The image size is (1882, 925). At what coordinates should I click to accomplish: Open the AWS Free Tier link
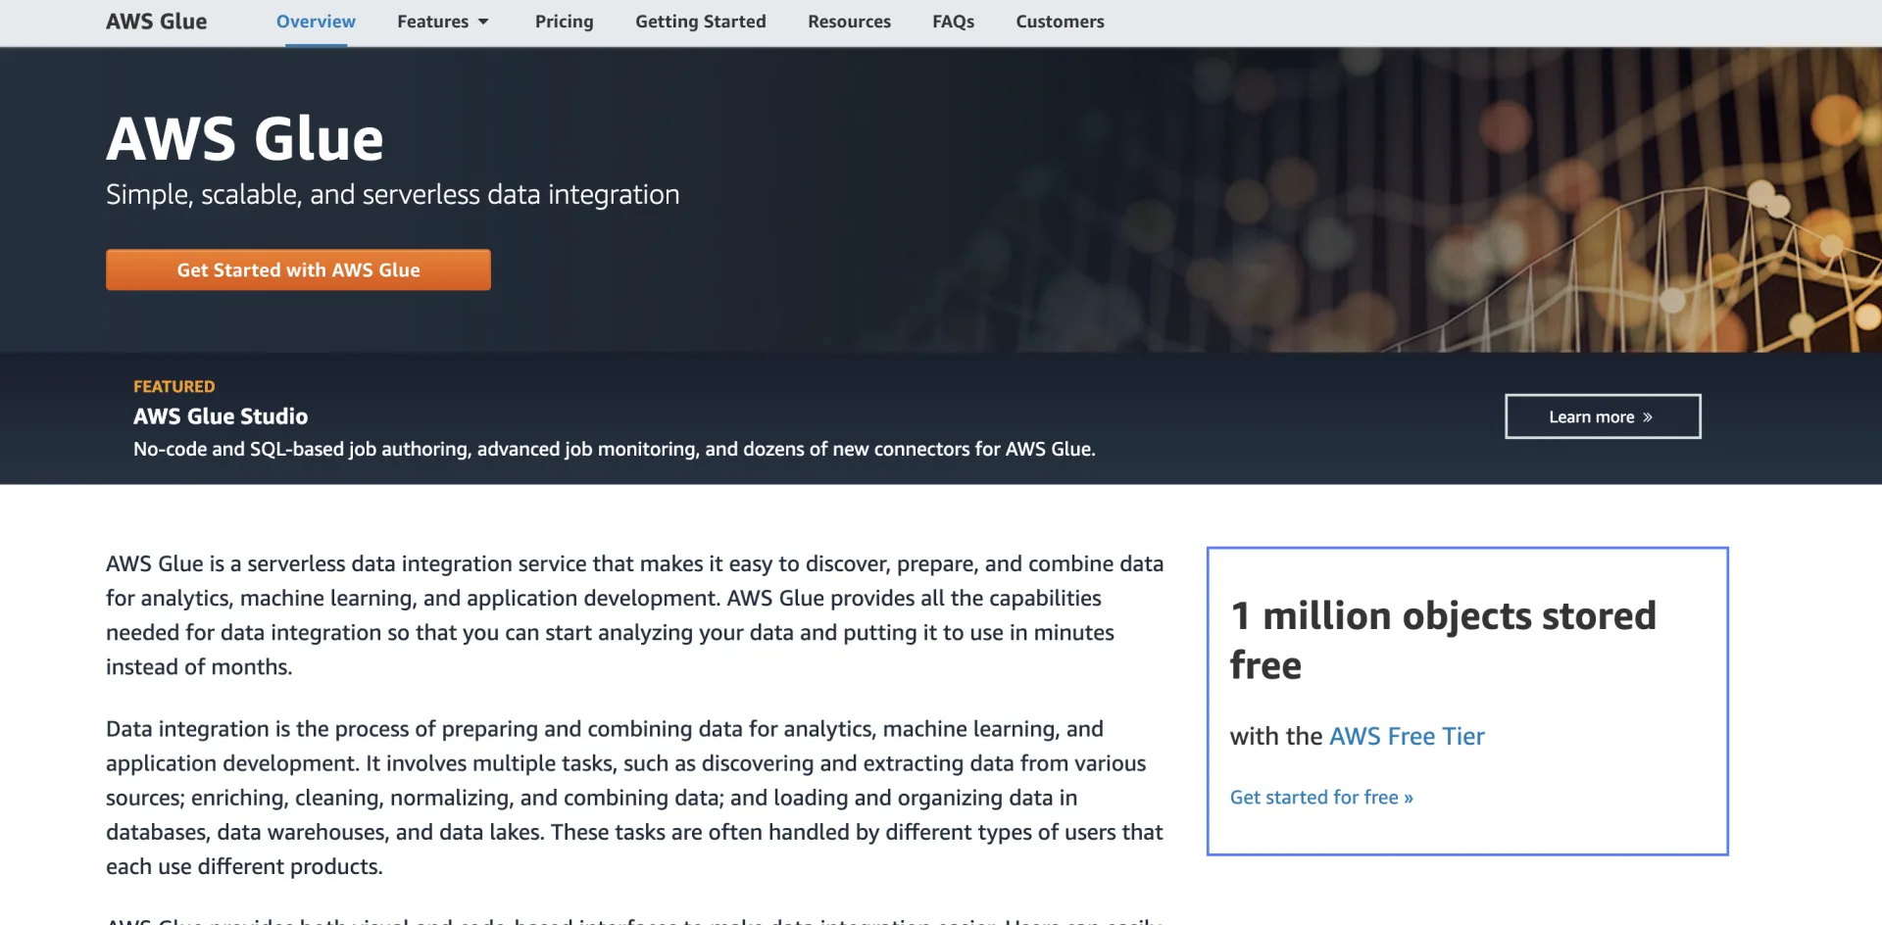[1407, 736]
